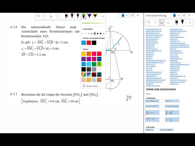
Task: Pick recently used red color
Action: 89,43
